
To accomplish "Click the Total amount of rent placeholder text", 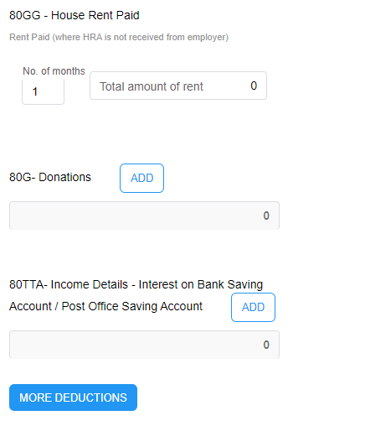I will (x=152, y=86).
